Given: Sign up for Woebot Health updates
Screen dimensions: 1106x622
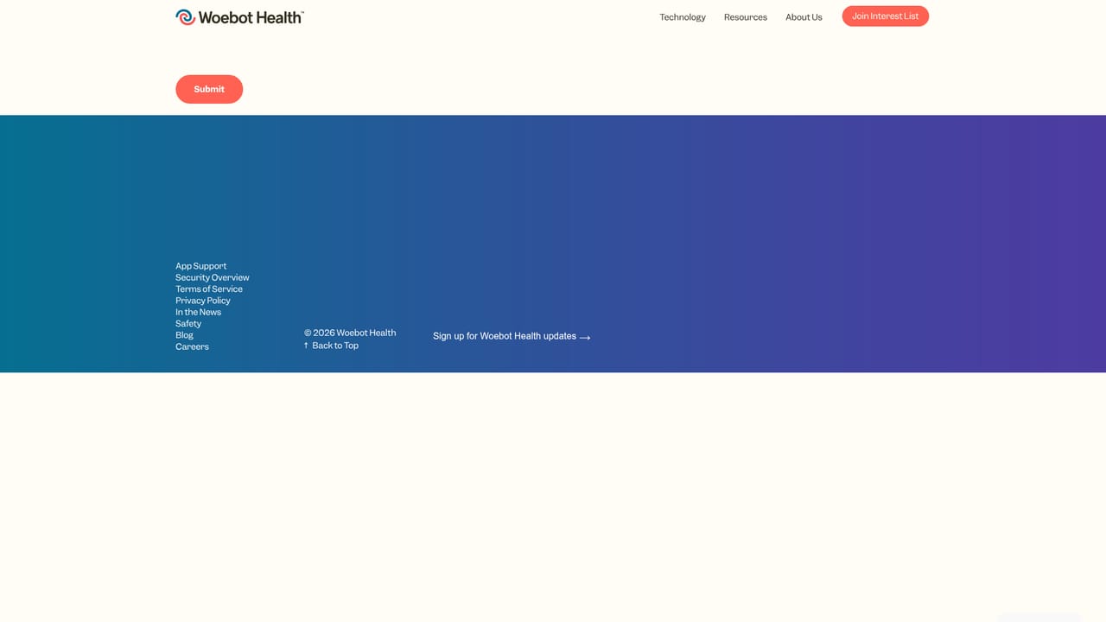Looking at the screenshot, I should (x=512, y=336).
